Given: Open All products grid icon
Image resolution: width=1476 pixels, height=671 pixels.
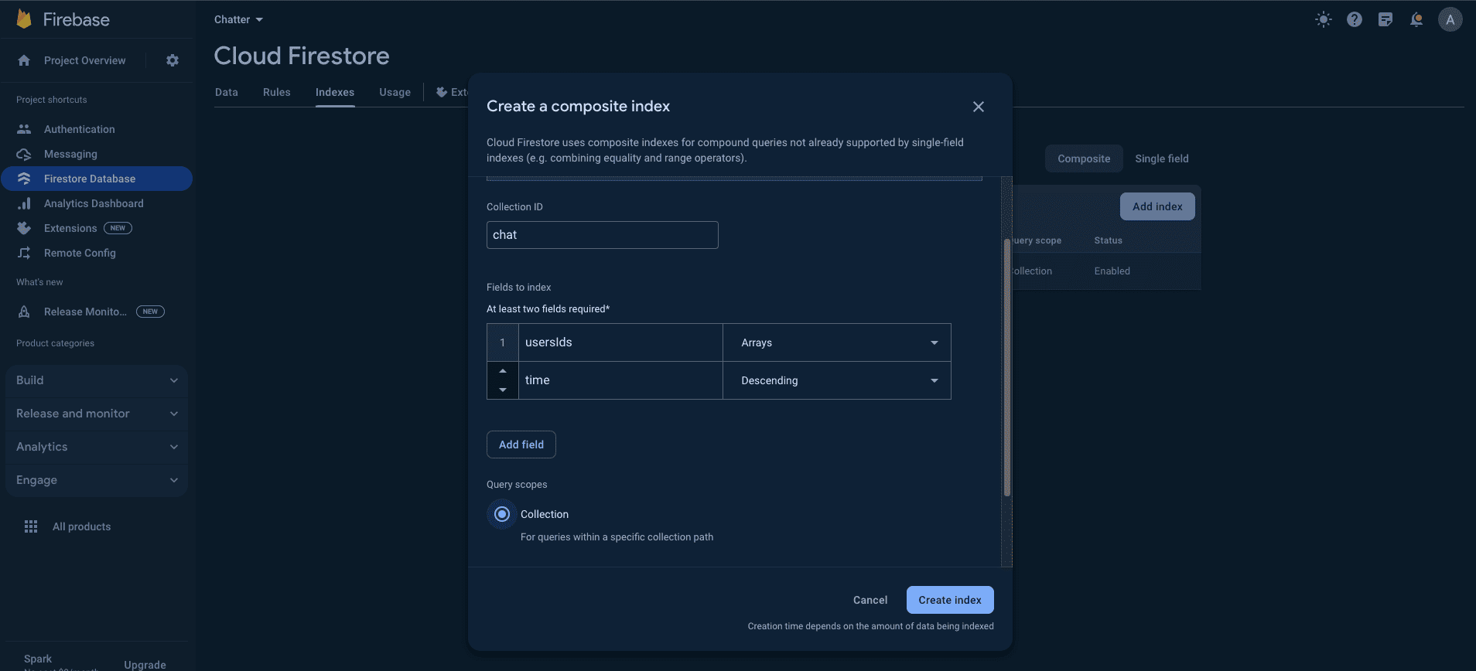Looking at the screenshot, I should point(31,526).
